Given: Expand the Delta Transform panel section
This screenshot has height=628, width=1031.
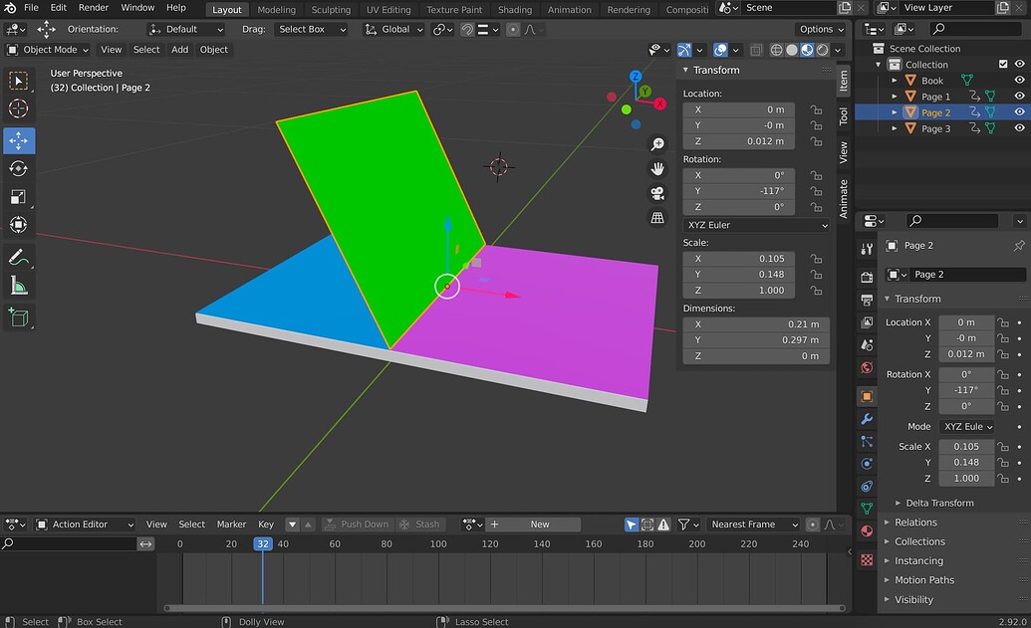Looking at the screenshot, I should coord(936,503).
